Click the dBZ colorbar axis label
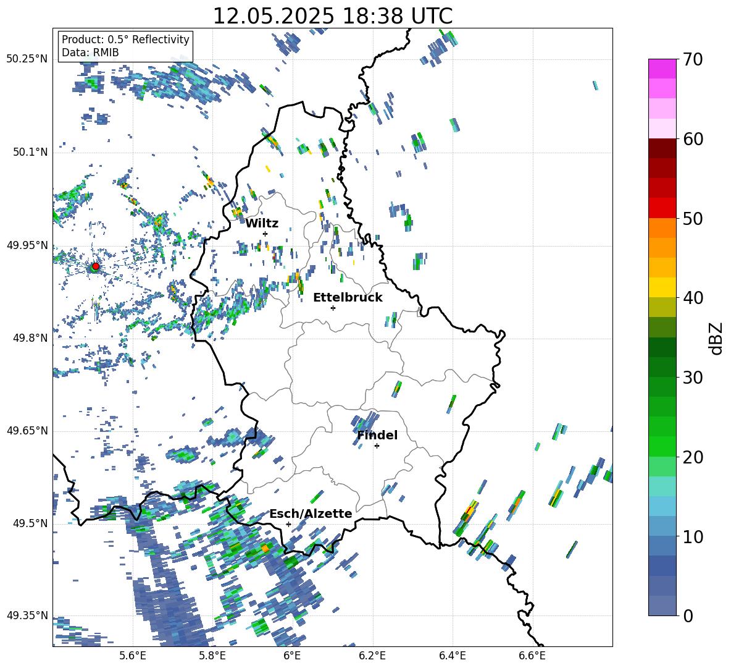Image resolution: width=731 pixels, height=668 pixels. [717, 338]
